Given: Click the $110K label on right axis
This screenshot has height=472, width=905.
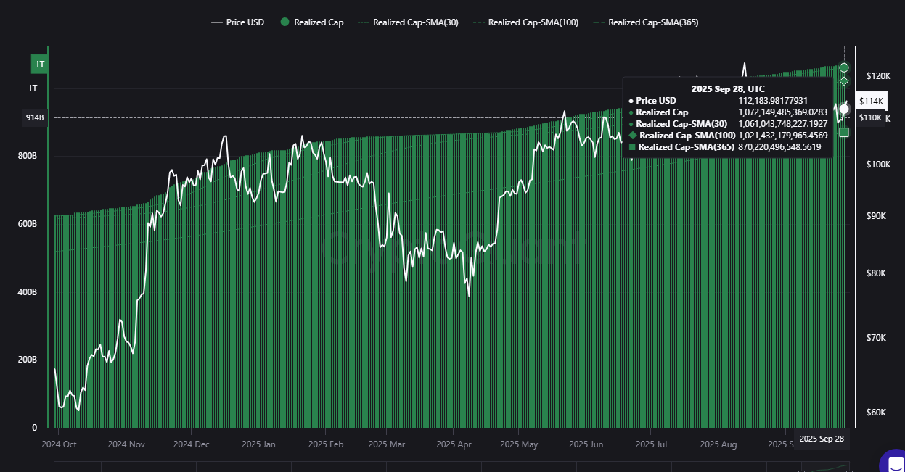Looking at the screenshot, I should click(870, 118).
